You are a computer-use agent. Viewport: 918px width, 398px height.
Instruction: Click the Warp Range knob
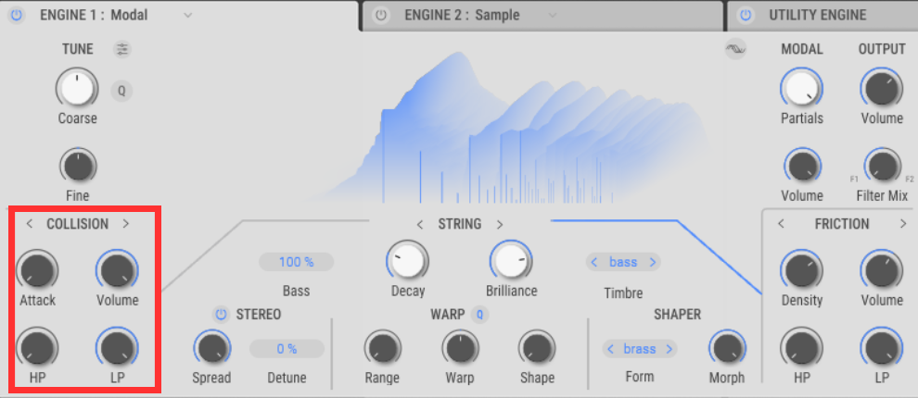point(382,348)
